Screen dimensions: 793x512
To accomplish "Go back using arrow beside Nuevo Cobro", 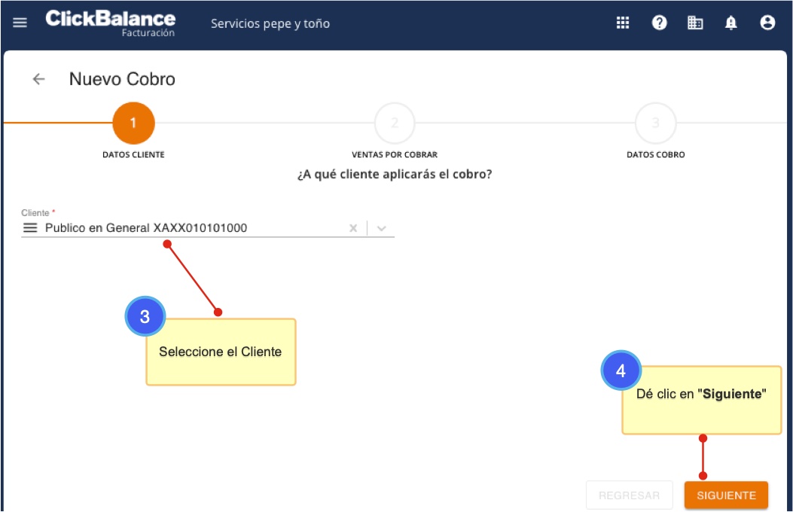I will 38,79.
